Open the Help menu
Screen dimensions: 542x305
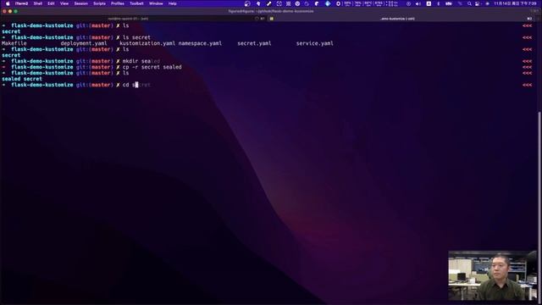point(173,3)
